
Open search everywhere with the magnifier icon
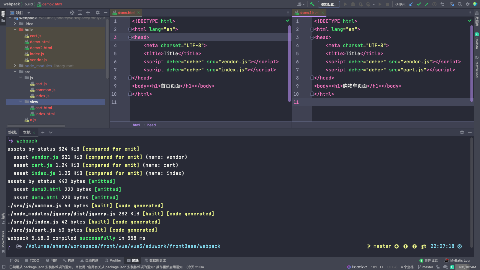tap(460, 4)
